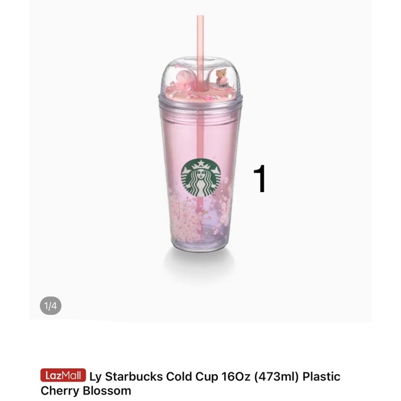This screenshot has width=401, height=401.
Task: Click the bear figurine inside the lid
Action: click(x=221, y=76)
